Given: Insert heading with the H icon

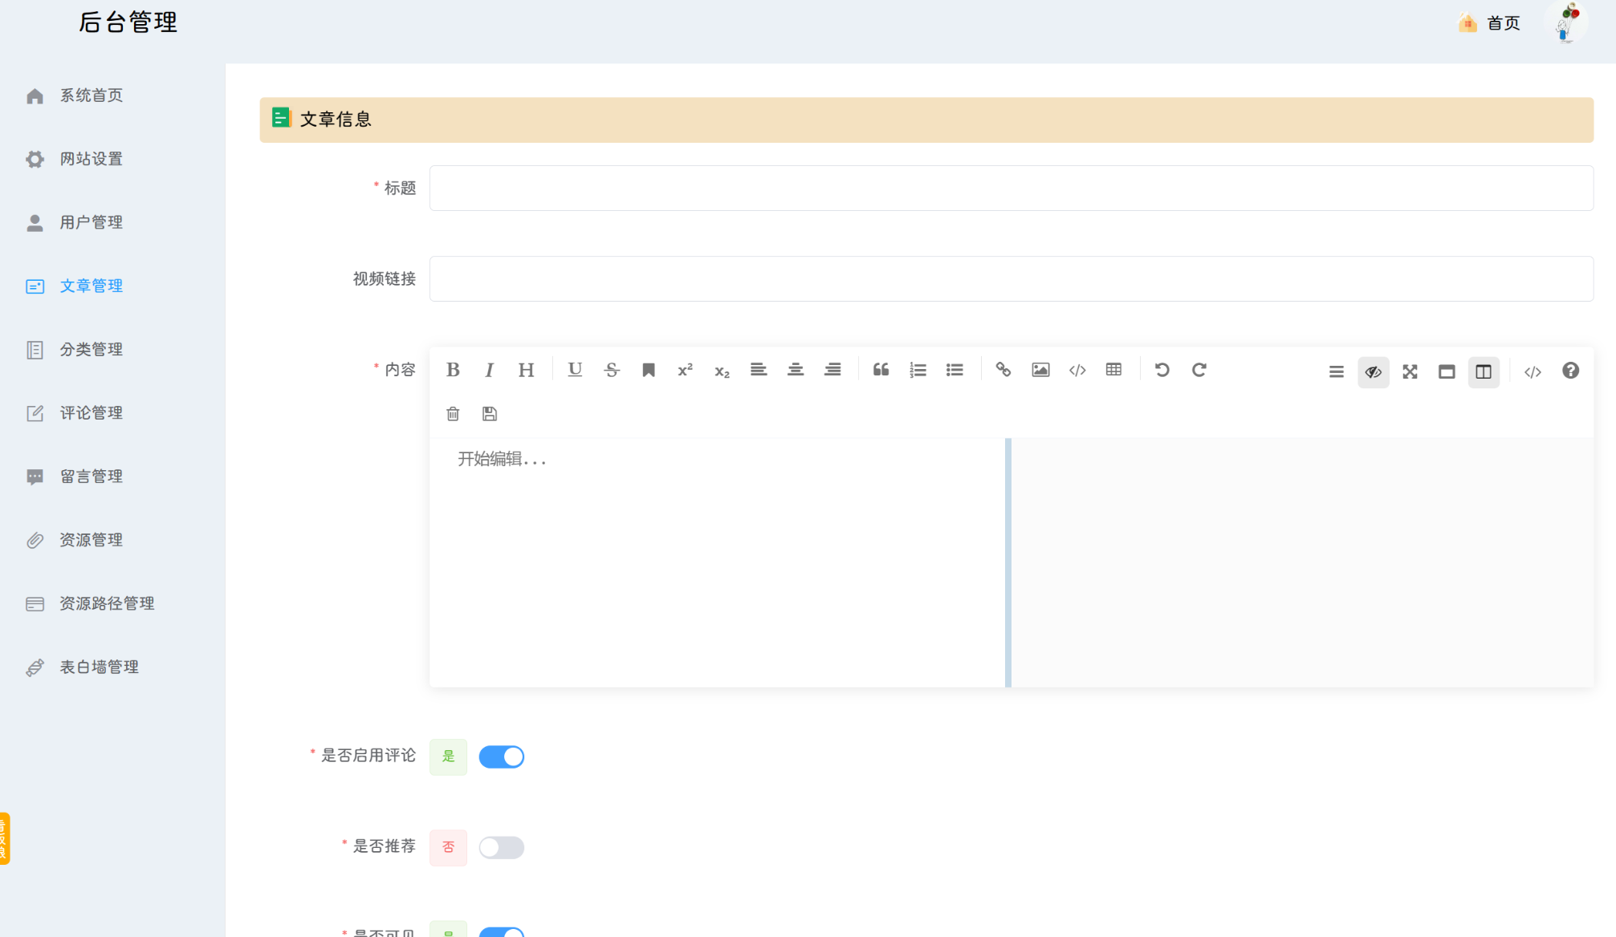Looking at the screenshot, I should point(526,370).
